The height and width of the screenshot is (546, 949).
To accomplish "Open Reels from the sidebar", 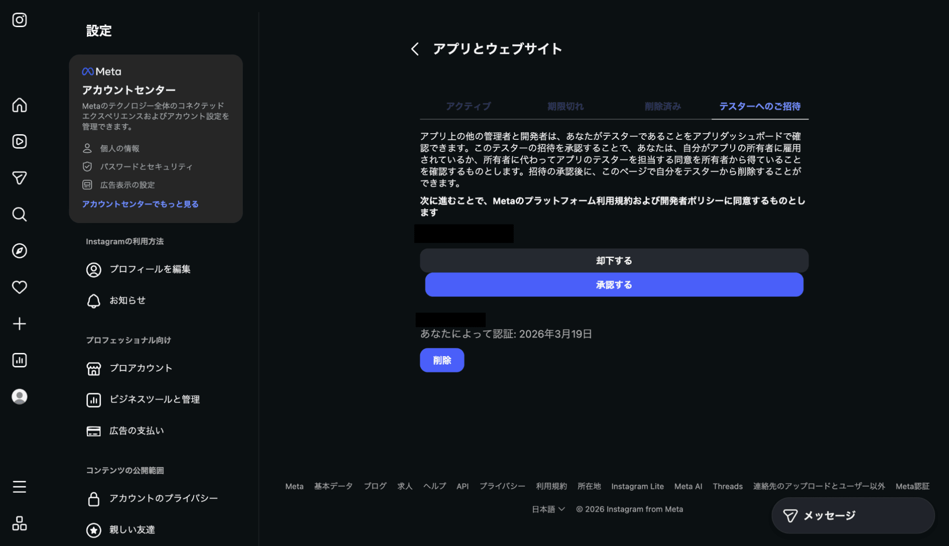I will 19,142.
